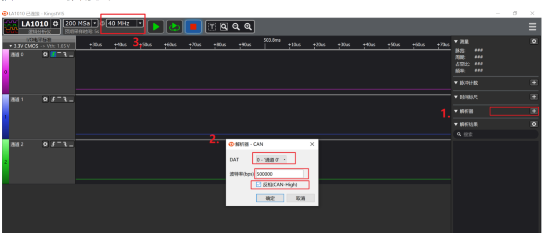The width and height of the screenshot is (545, 233).
Task: Click the 脉宽 measurement value
Action: click(x=479, y=50)
